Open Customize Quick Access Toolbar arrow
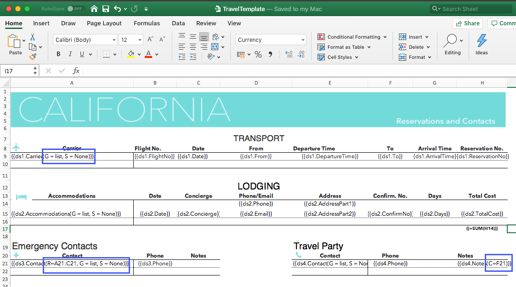Screen dimensions: 516x287 tap(146, 9)
